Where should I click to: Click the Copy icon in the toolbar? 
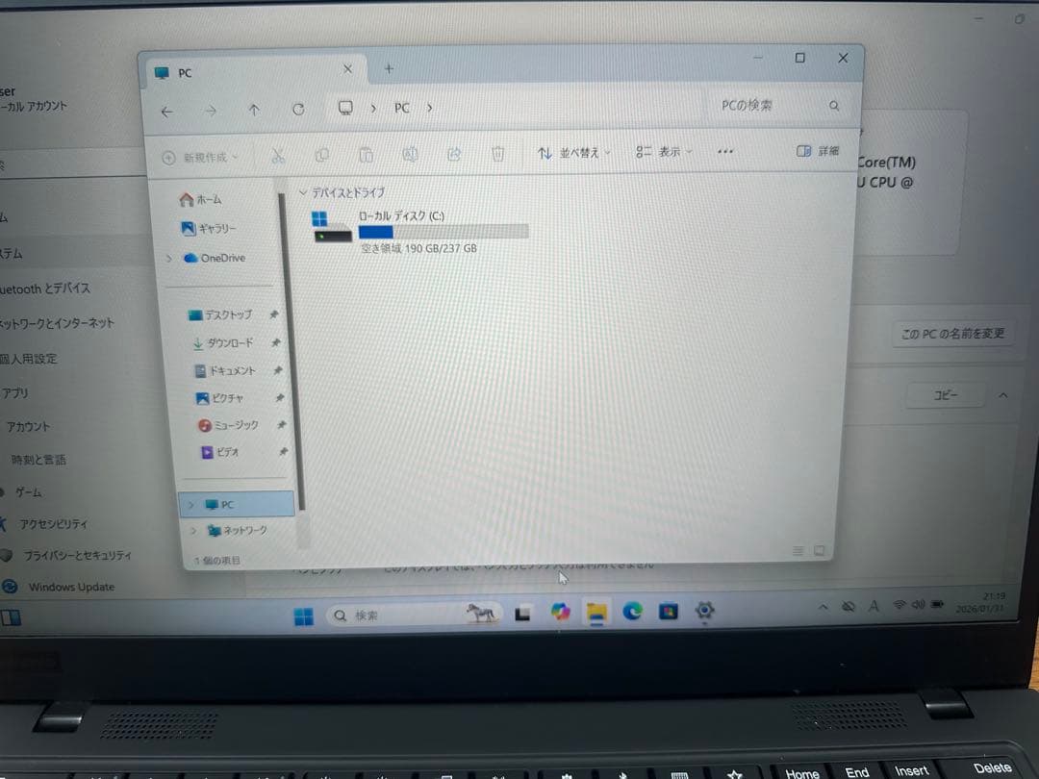321,155
